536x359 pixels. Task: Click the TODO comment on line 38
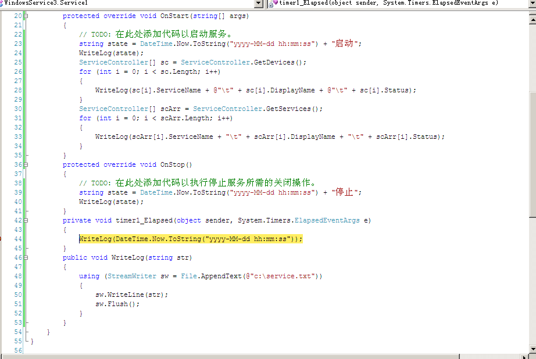(x=198, y=182)
